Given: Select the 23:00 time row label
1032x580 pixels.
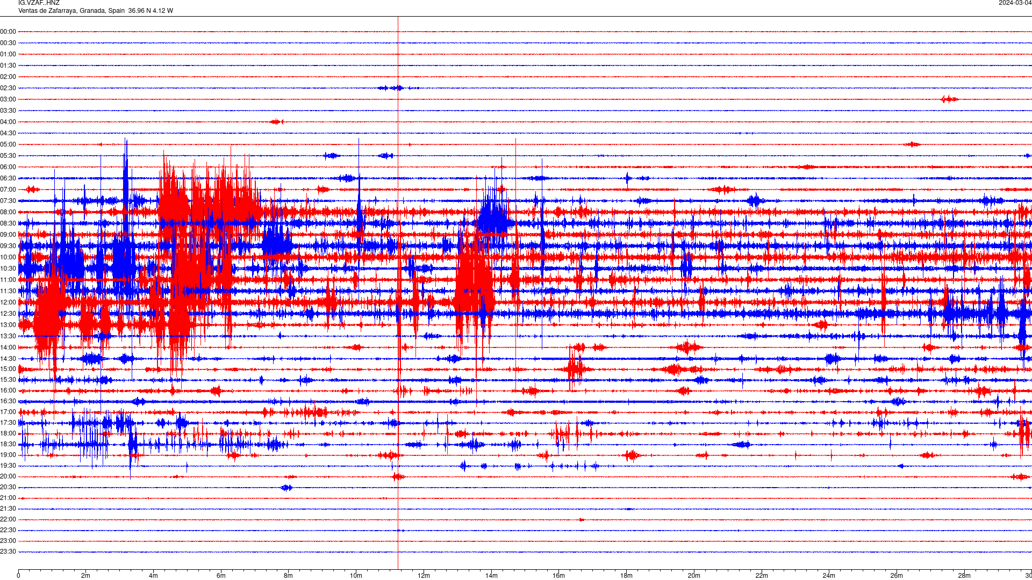Looking at the screenshot, I should point(8,541).
